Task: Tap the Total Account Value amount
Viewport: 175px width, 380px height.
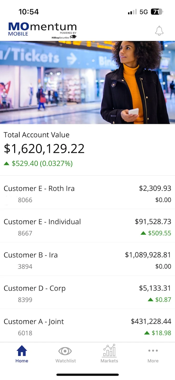Action: coord(44,148)
